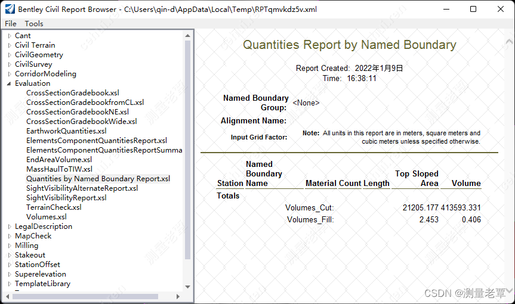Screen dimensions: 515x304
Task: Select CrossSectionGradebook.xsl report
Action: point(73,93)
